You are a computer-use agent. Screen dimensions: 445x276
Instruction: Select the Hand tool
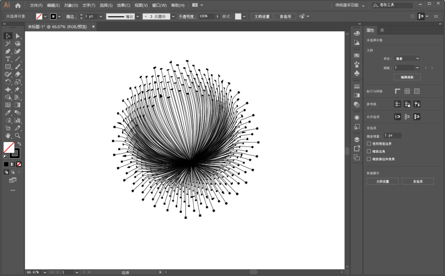[8, 136]
